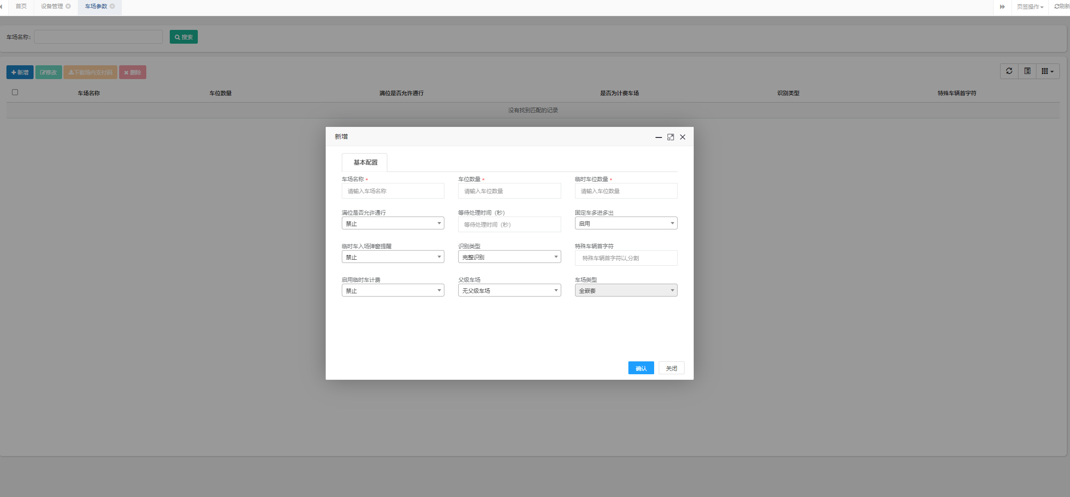Open the columns grid dropdown icon
Image resolution: width=1070 pixels, height=497 pixels.
(1047, 71)
